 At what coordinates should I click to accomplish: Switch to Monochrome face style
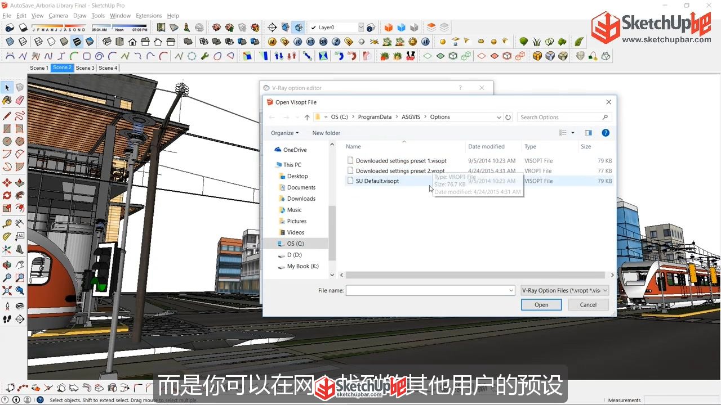(89, 42)
